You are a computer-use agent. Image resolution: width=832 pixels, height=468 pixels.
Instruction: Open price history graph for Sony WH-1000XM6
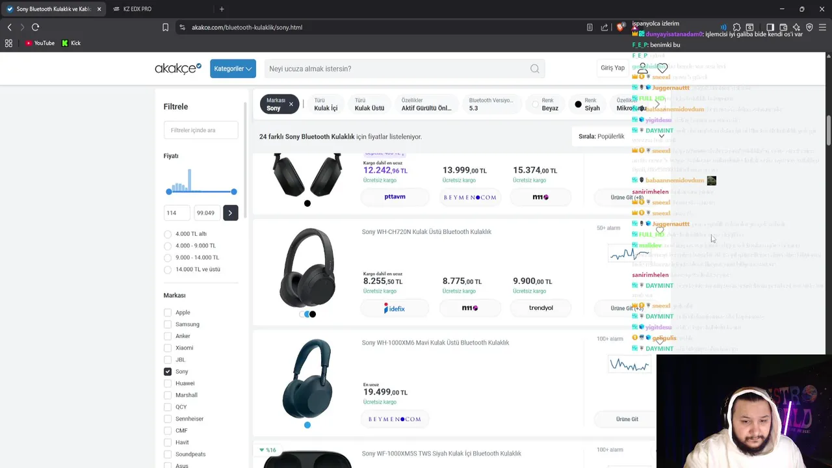629,365
